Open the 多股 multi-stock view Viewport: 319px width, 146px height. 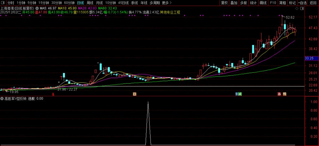point(243,3)
